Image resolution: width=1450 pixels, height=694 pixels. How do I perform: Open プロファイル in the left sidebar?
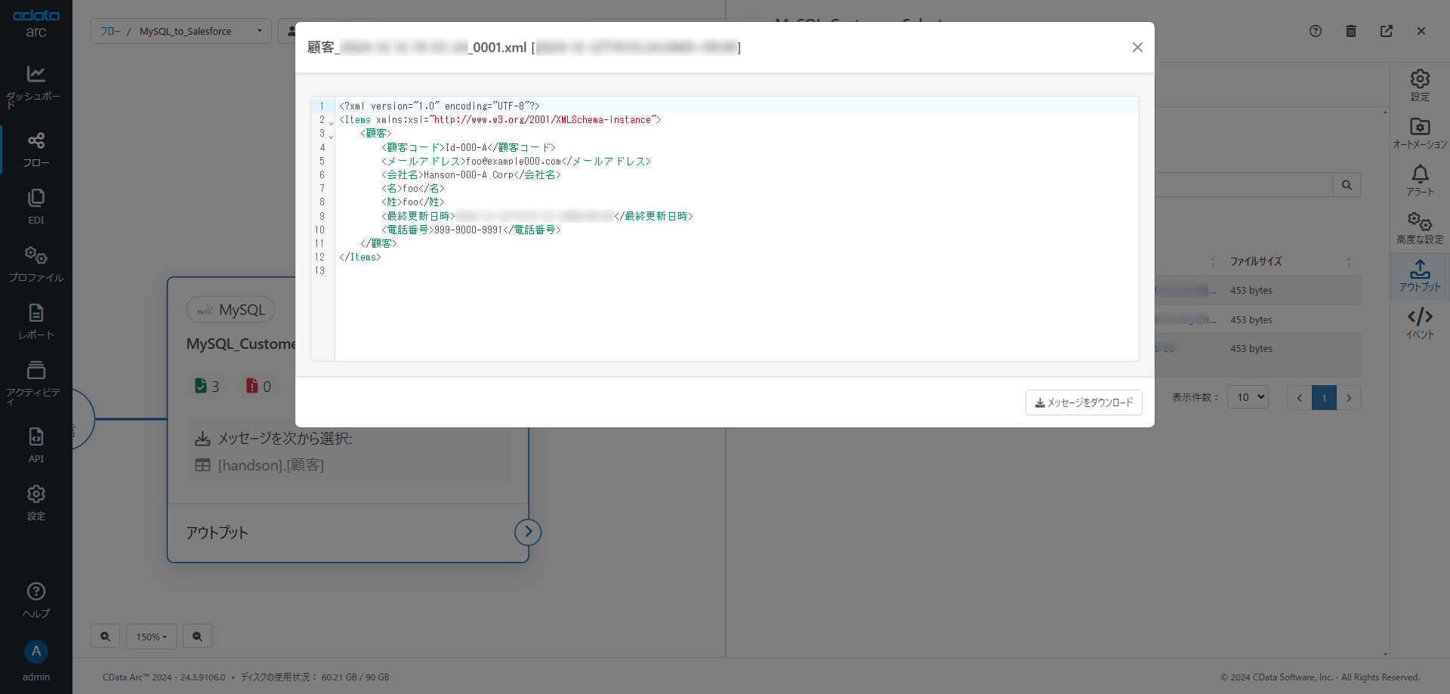coord(35,264)
